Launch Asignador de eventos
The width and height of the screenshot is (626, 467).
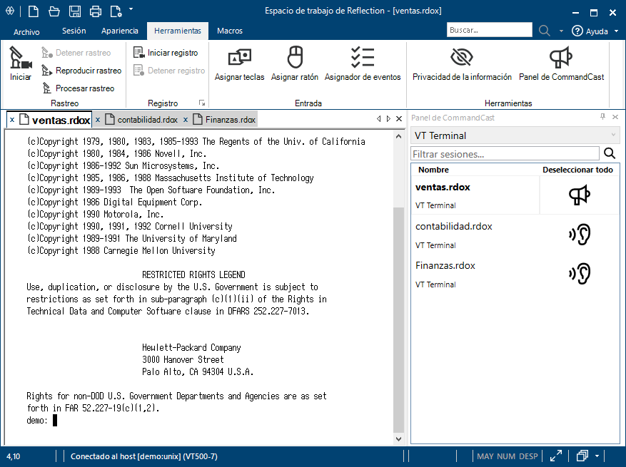click(363, 64)
